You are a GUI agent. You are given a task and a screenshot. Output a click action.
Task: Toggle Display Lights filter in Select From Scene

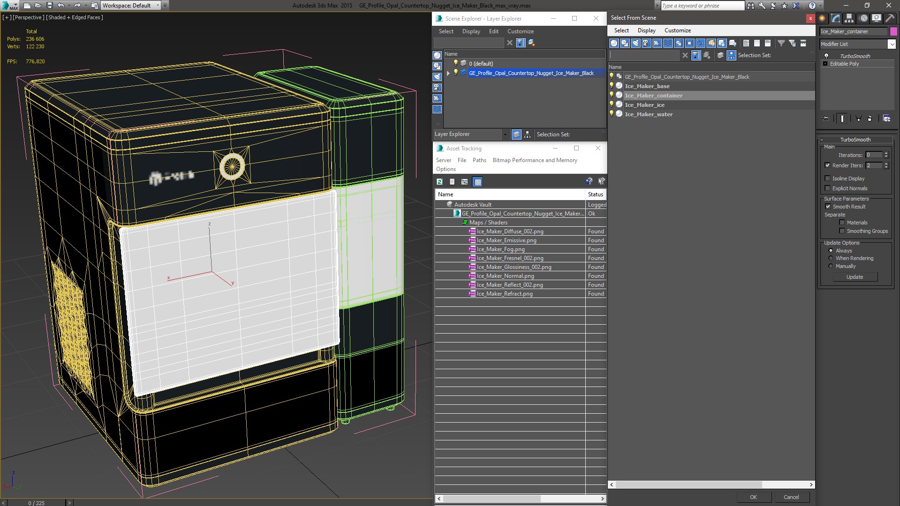pyautogui.click(x=635, y=43)
